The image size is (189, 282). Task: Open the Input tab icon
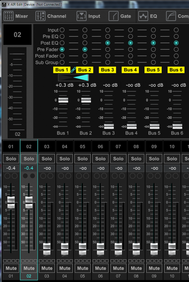[x=82, y=16]
